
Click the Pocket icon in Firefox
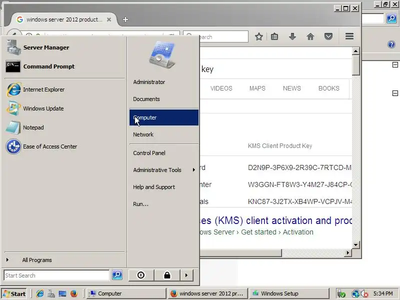(328, 36)
